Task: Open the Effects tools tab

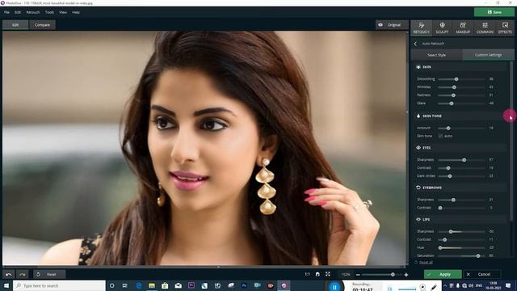Action: (x=505, y=27)
